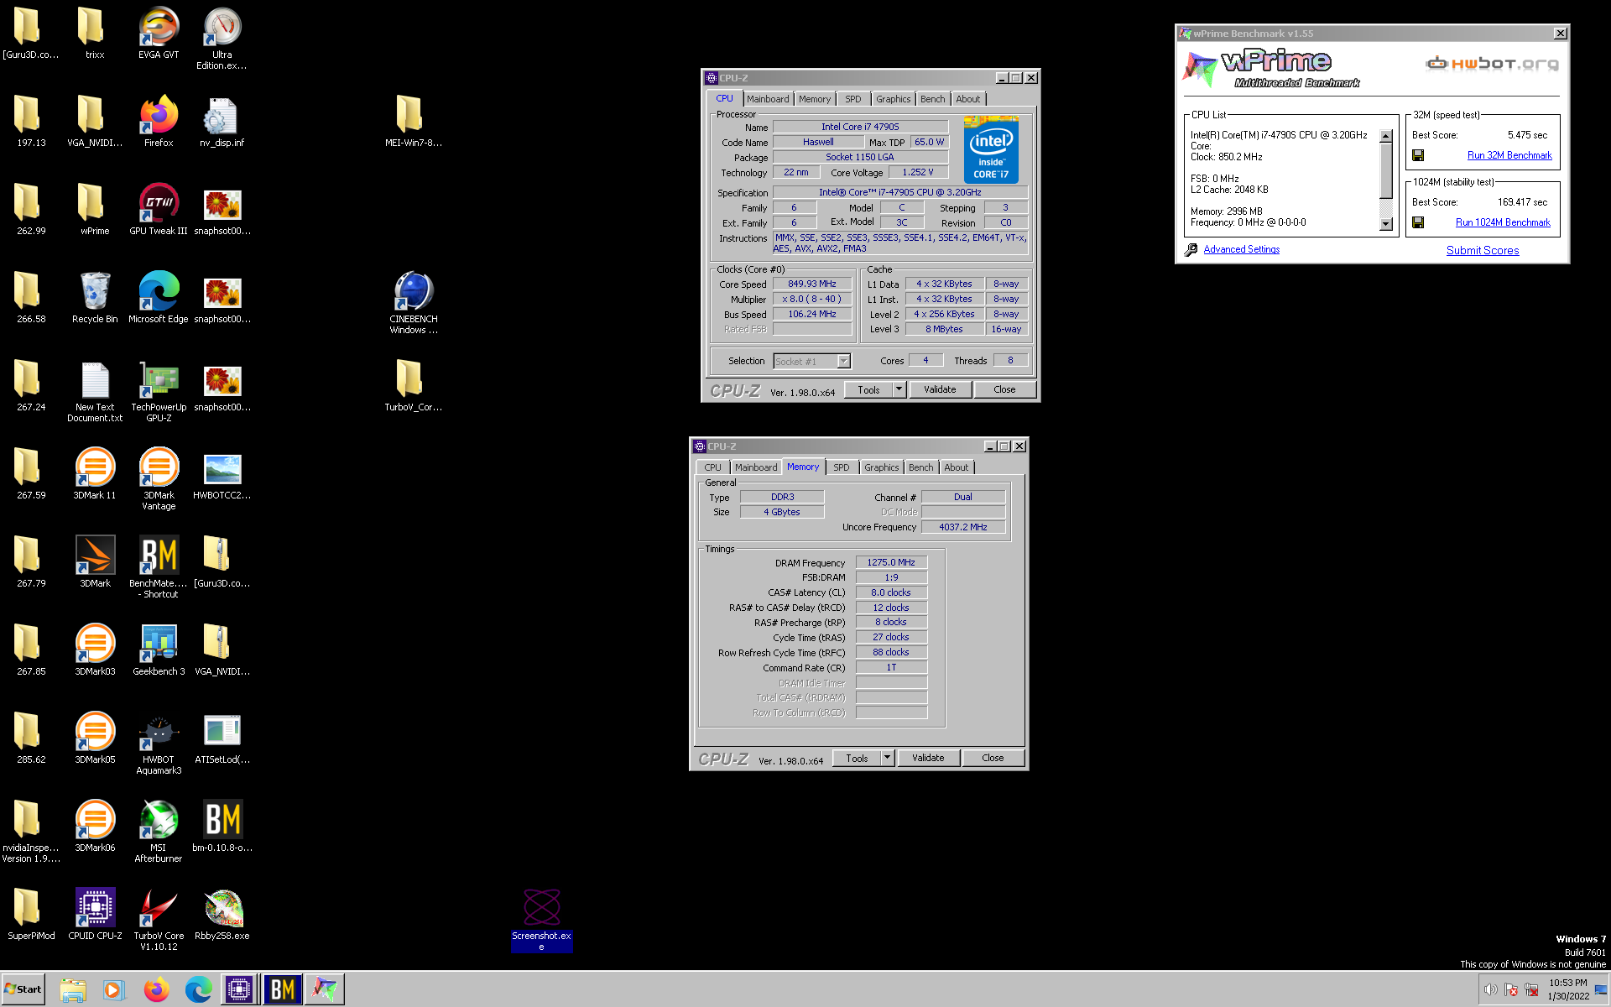Click scroll down arrow in wPrime CPU List
This screenshot has height=1007, width=1611.
pos(1386,224)
